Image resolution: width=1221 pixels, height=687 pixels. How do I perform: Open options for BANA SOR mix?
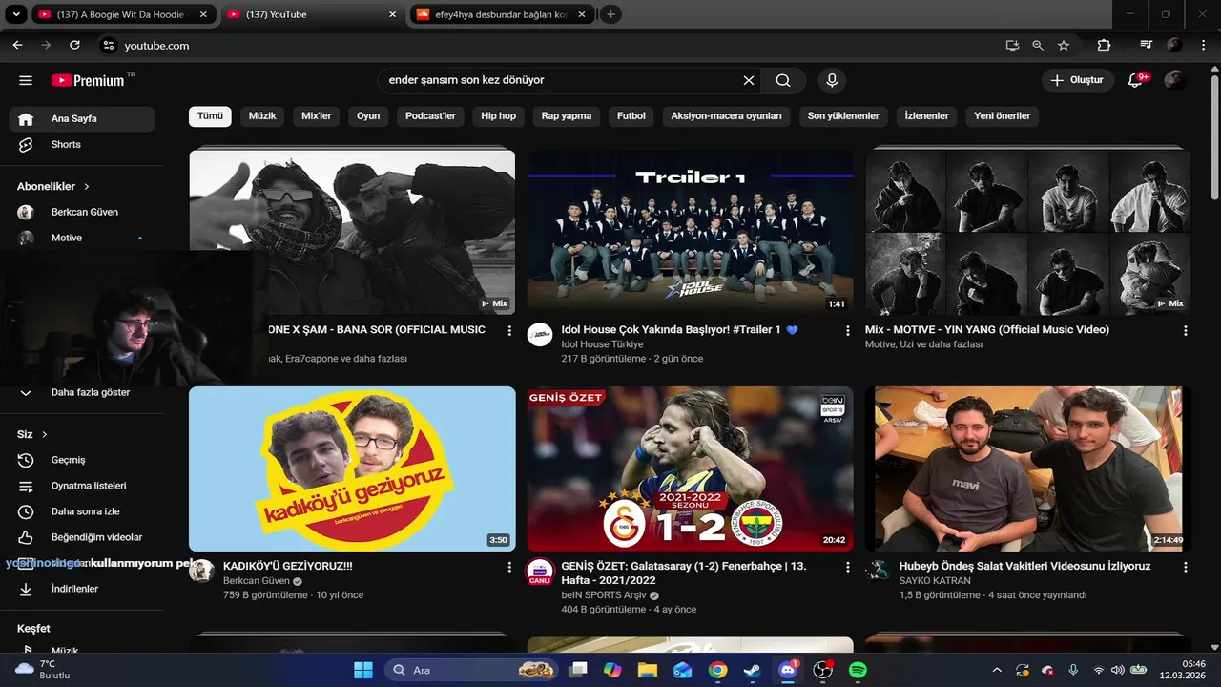point(509,330)
